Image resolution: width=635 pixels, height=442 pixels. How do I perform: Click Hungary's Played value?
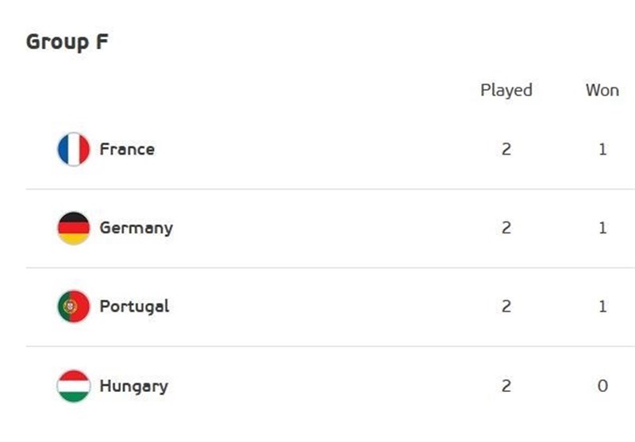tap(506, 386)
